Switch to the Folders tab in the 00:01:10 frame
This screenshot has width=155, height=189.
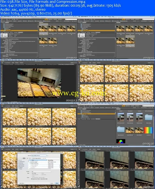point(7,22)
